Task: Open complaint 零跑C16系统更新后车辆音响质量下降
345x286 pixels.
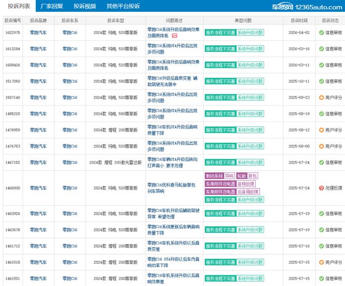Action: [173, 230]
